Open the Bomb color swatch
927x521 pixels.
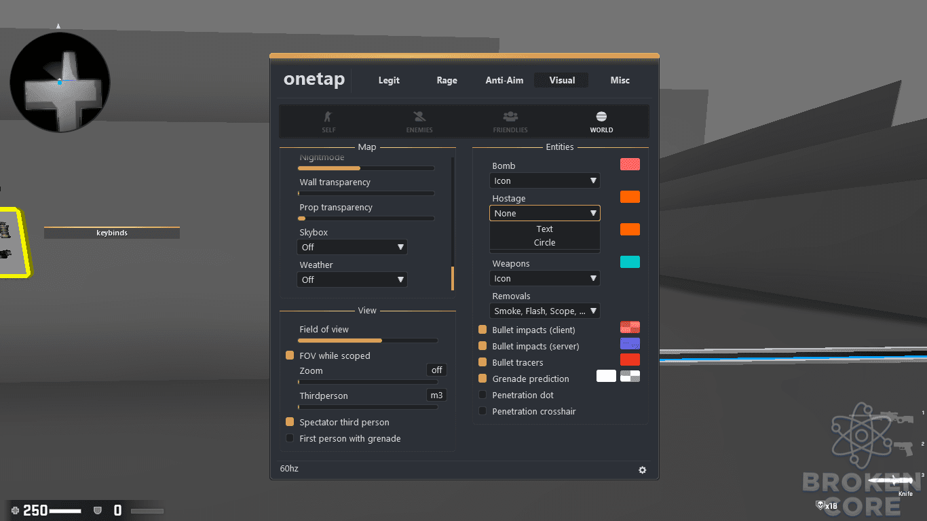coord(630,164)
